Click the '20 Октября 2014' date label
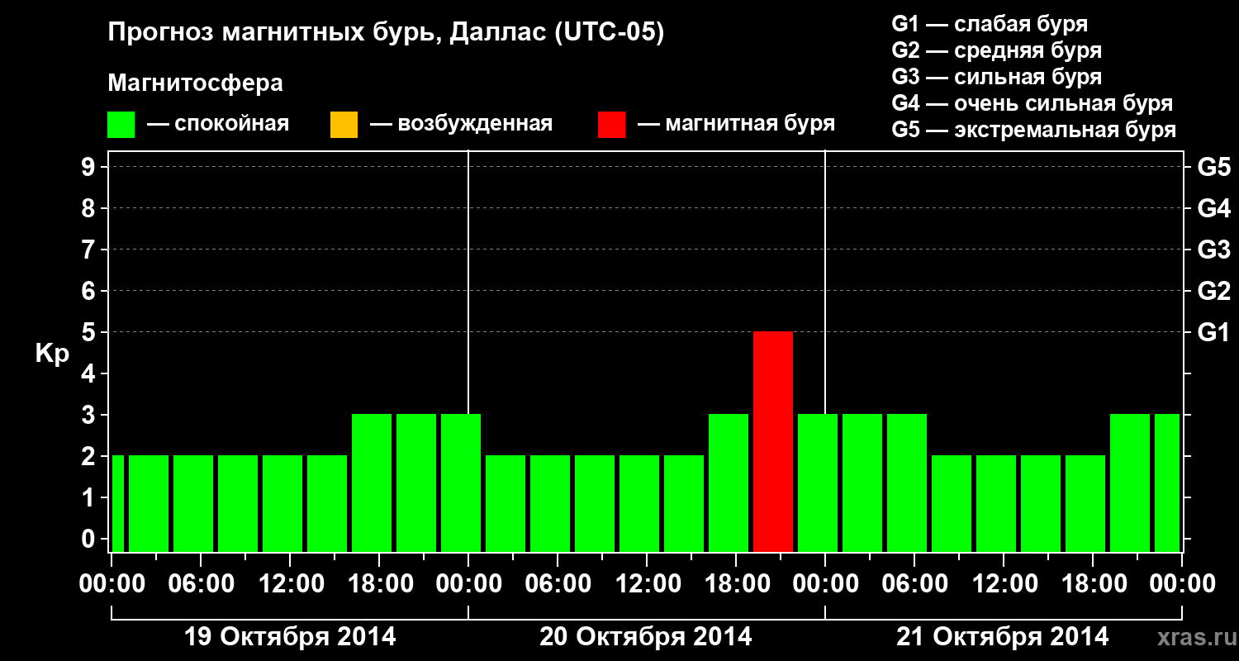This screenshot has width=1239, height=661. coord(646,637)
